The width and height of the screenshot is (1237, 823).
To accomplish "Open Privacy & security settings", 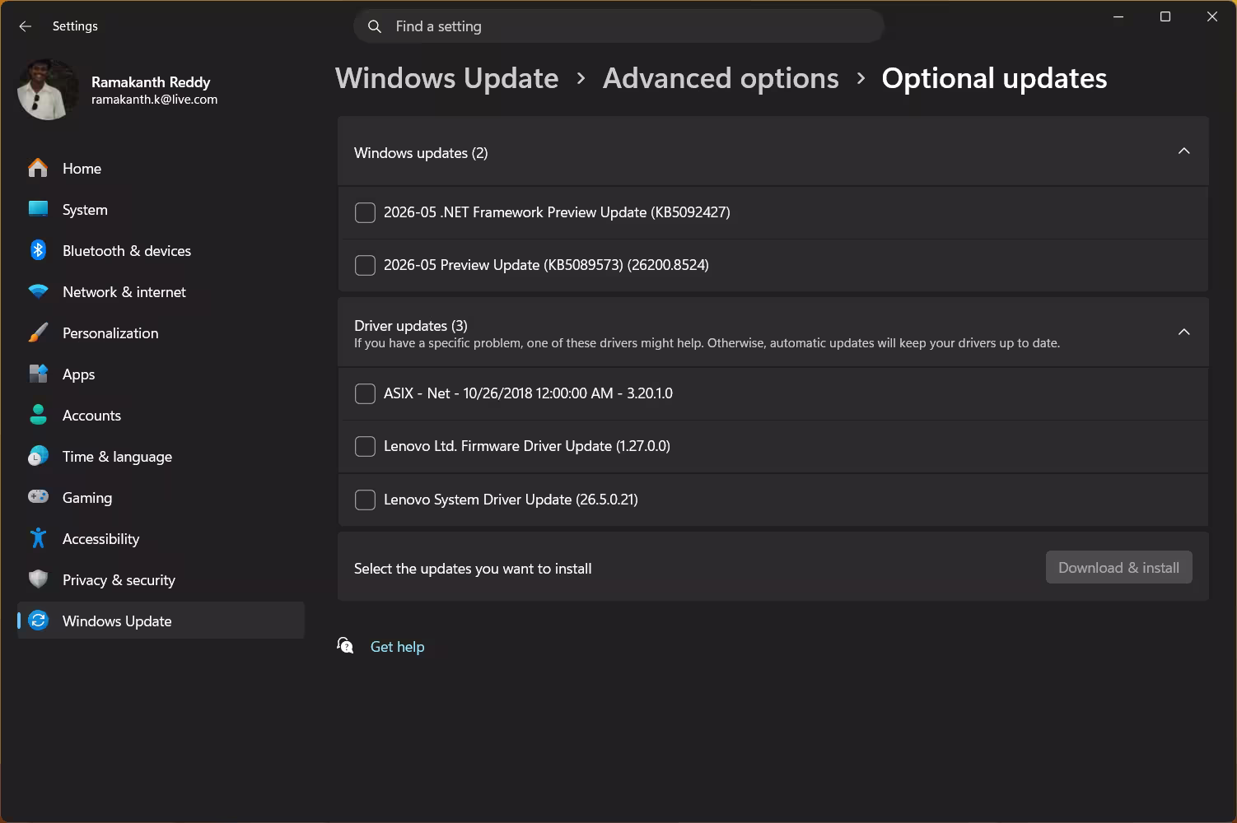I will click(161, 579).
